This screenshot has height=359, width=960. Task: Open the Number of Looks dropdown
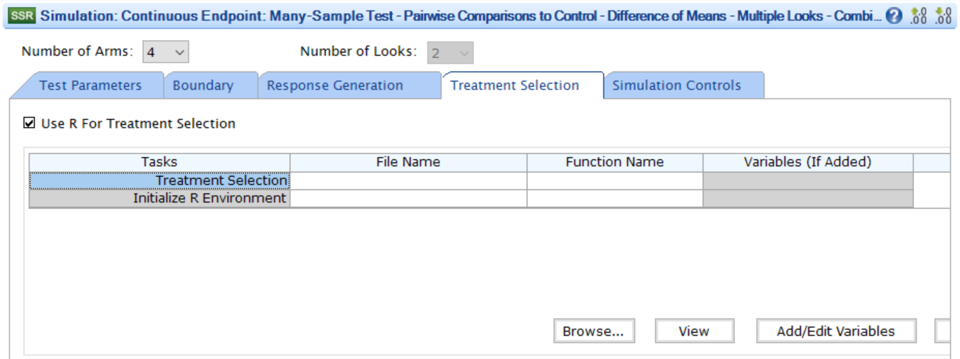(x=450, y=52)
